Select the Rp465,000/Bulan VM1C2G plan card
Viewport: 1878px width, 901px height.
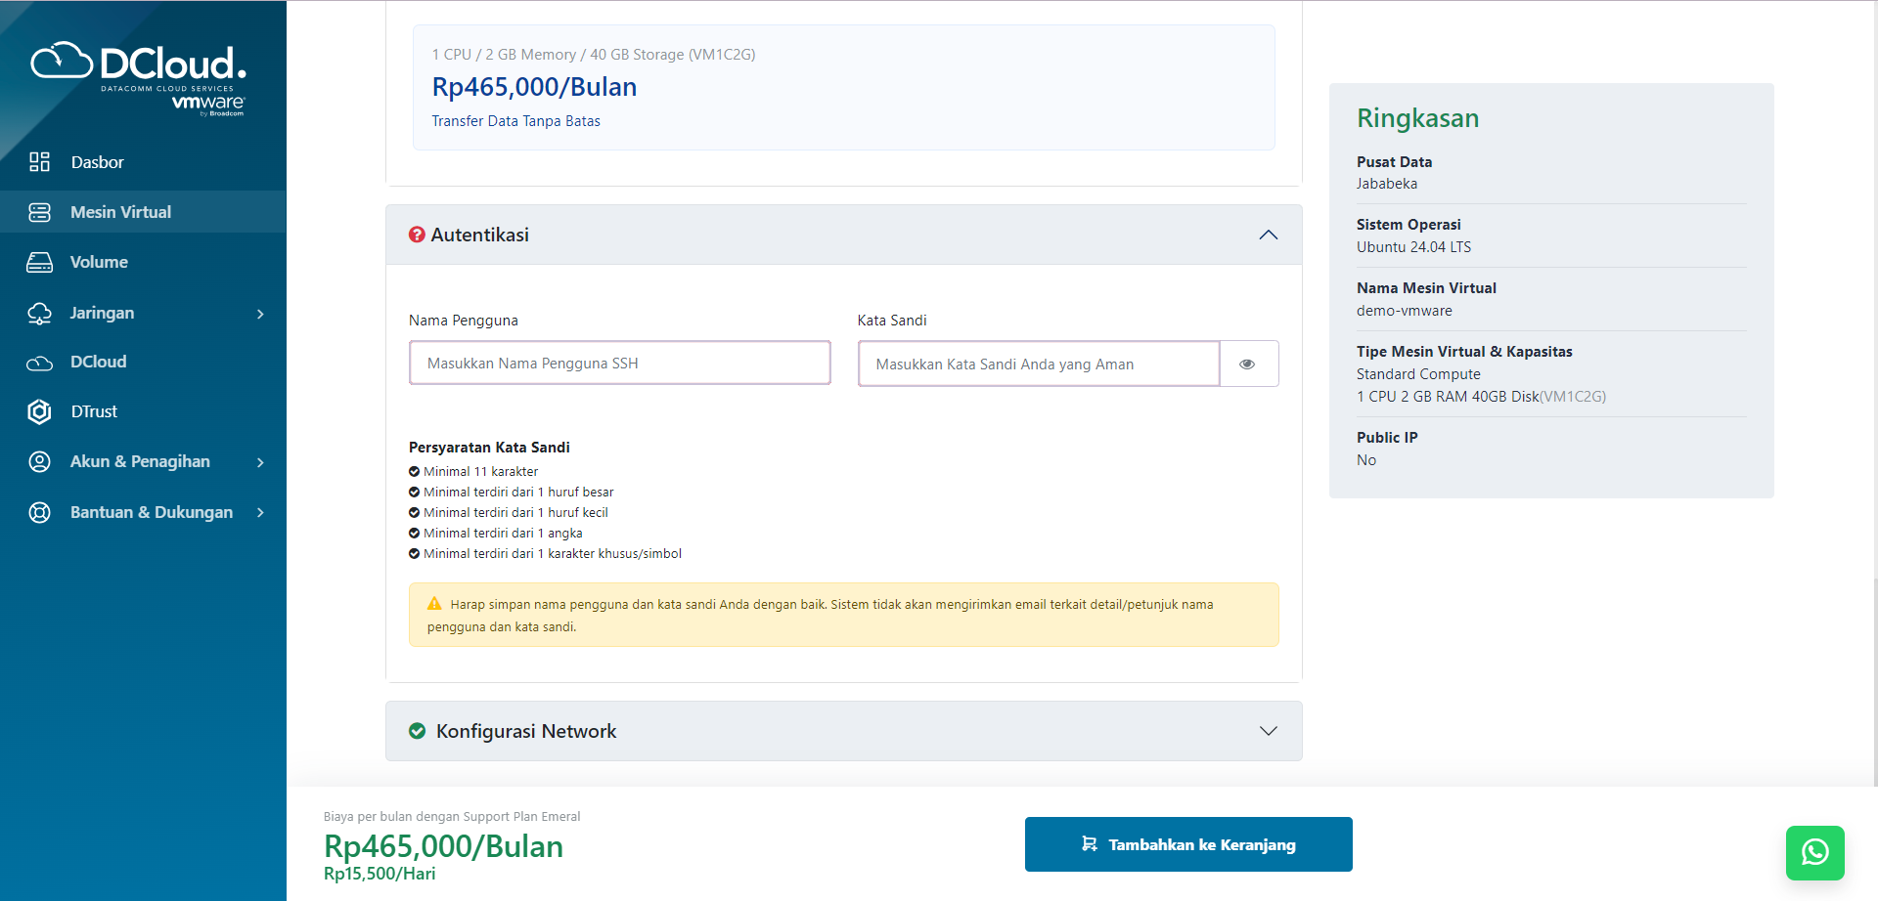click(x=843, y=88)
